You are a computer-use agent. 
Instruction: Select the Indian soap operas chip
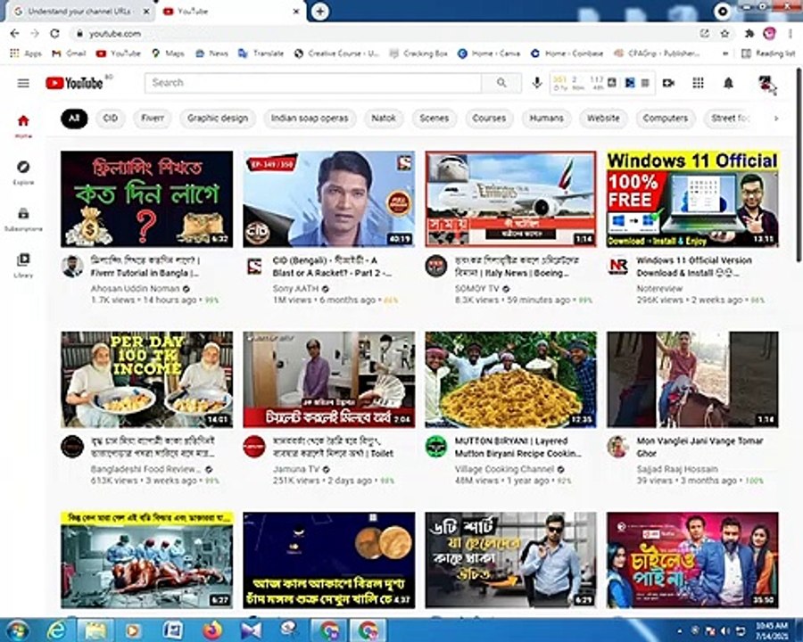point(310,119)
